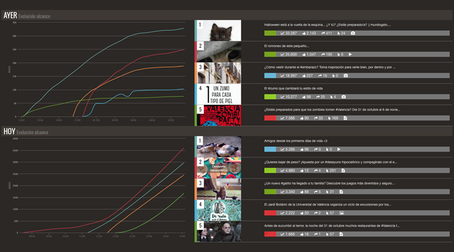Click play icon on 'El ronroneo' post
This screenshot has height=252, width=454.
click(x=350, y=55)
